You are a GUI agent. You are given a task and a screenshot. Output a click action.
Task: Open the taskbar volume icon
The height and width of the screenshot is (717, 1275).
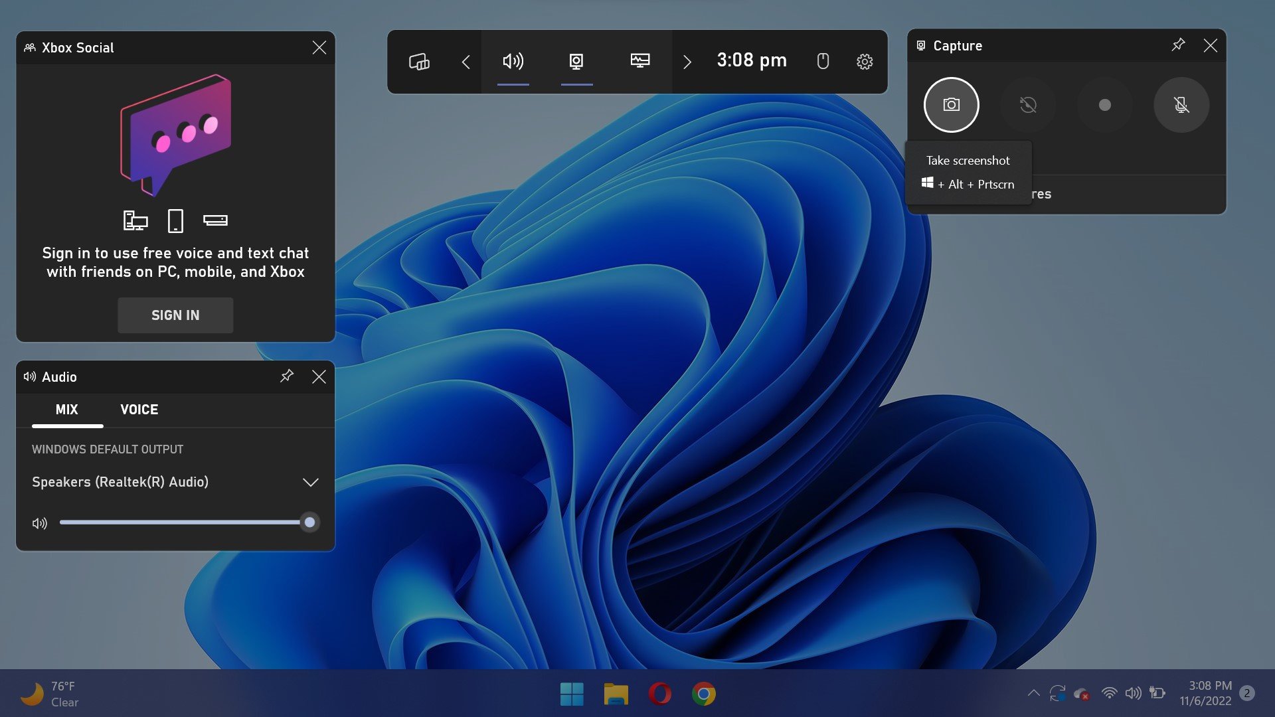coord(1134,693)
